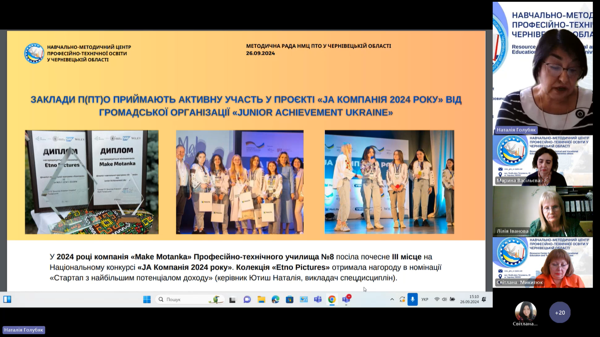Toggle the blue microphone icon in system tray
600x337 pixels.
click(412, 299)
